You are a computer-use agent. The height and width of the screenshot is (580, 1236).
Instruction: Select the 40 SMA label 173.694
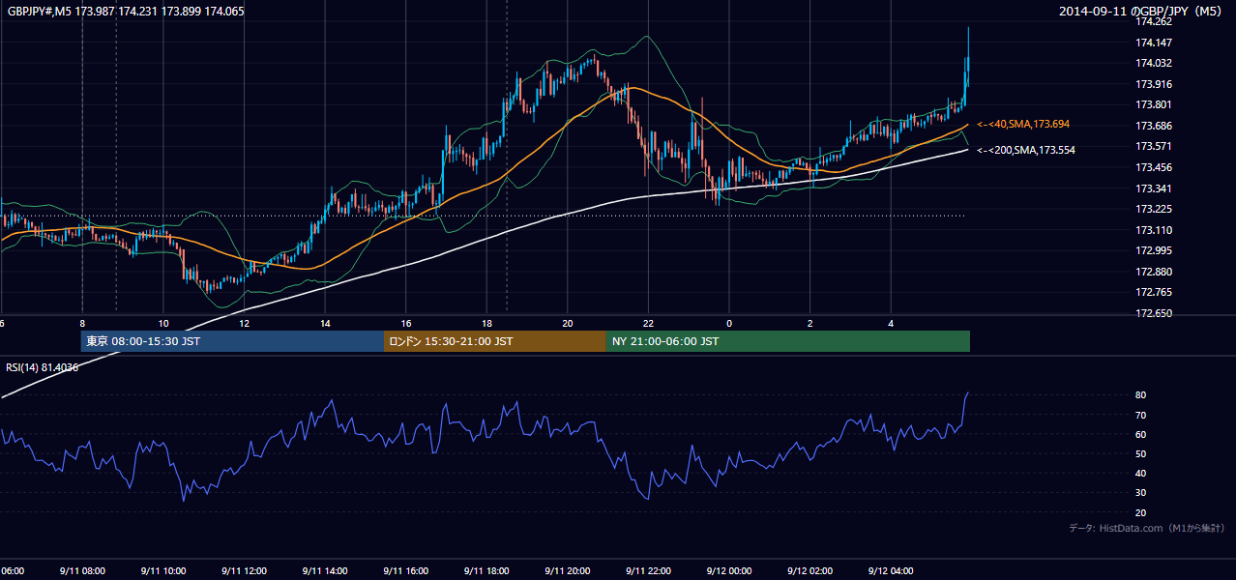(1022, 125)
